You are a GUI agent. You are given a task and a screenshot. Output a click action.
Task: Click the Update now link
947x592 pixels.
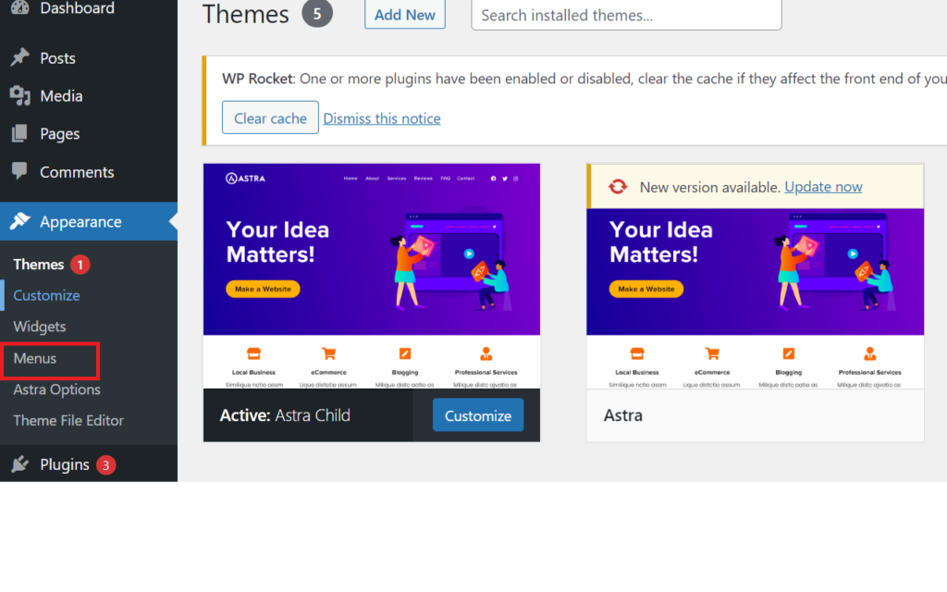pyautogui.click(x=823, y=187)
